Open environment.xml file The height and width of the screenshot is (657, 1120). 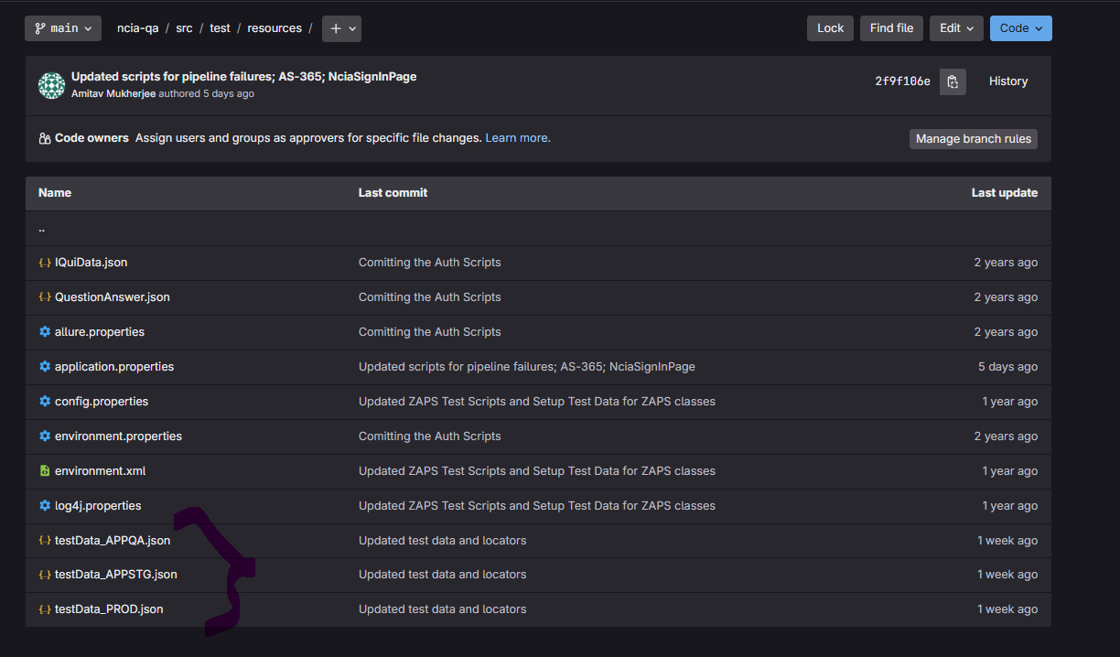pos(100,471)
